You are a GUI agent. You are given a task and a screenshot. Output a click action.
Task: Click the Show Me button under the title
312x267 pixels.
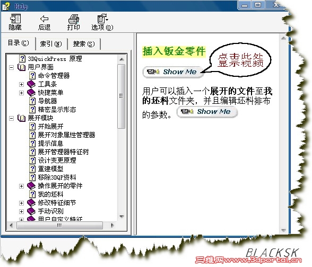click(173, 72)
